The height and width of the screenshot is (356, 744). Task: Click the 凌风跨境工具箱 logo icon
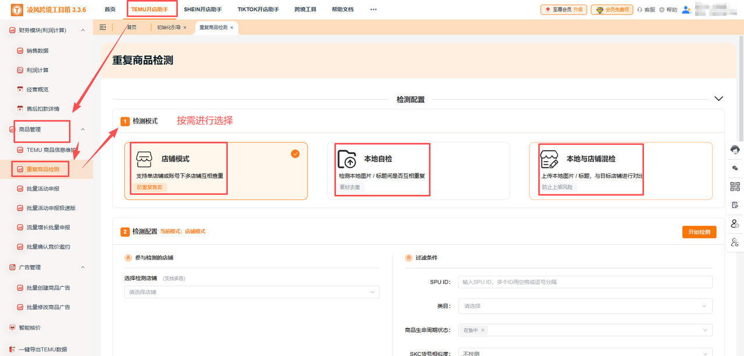pos(17,9)
